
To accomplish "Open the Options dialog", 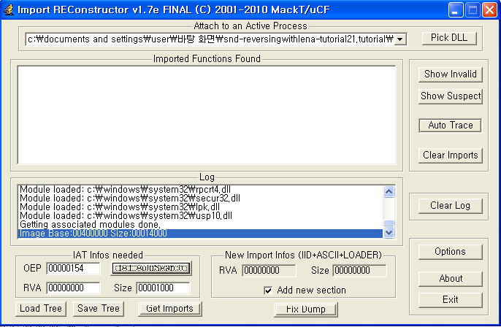I will 450,252.
